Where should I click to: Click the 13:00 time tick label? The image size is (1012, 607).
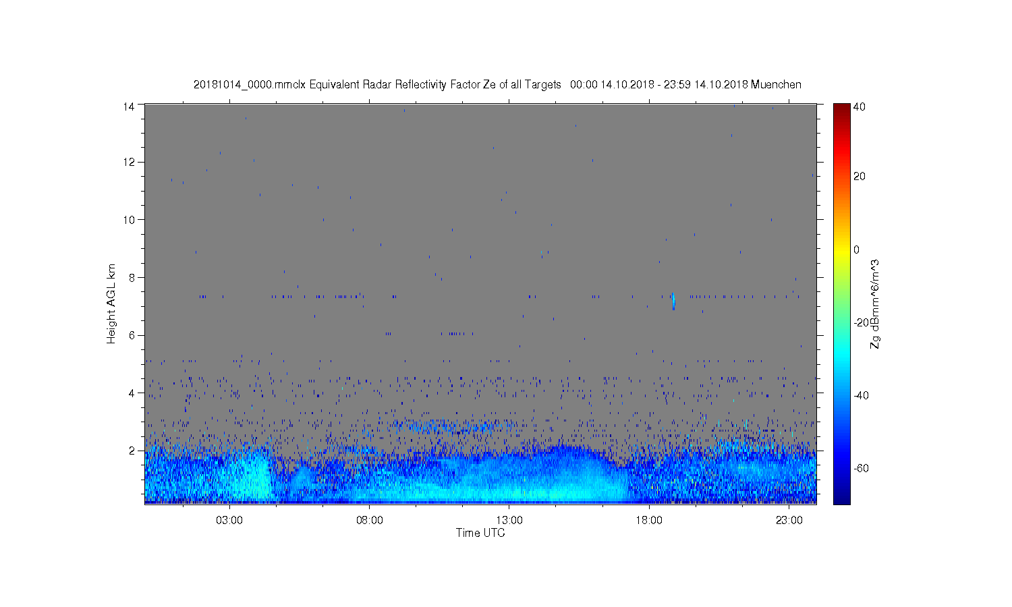click(509, 521)
